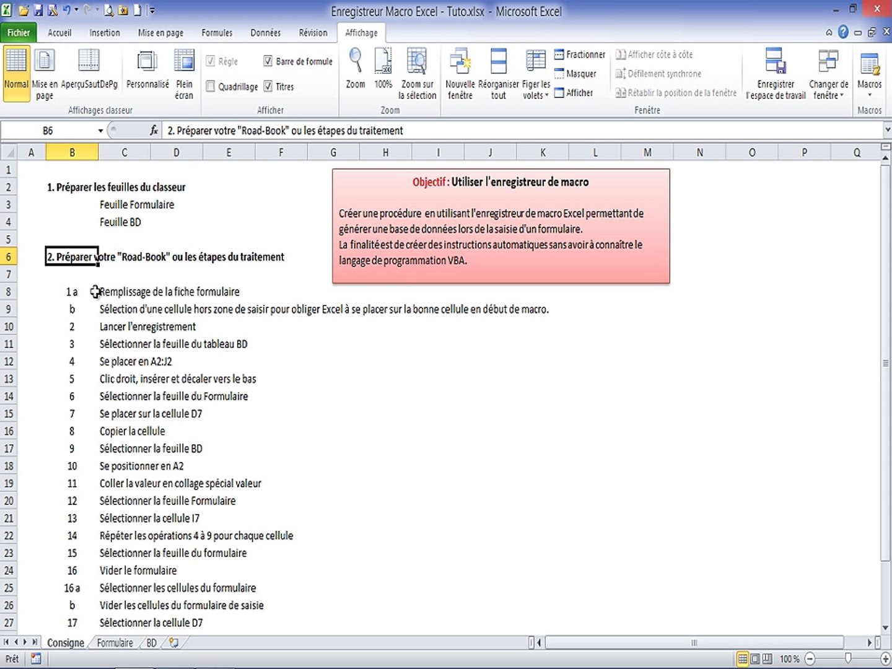Toggle the Quadrillage checkbox

[211, 86]
